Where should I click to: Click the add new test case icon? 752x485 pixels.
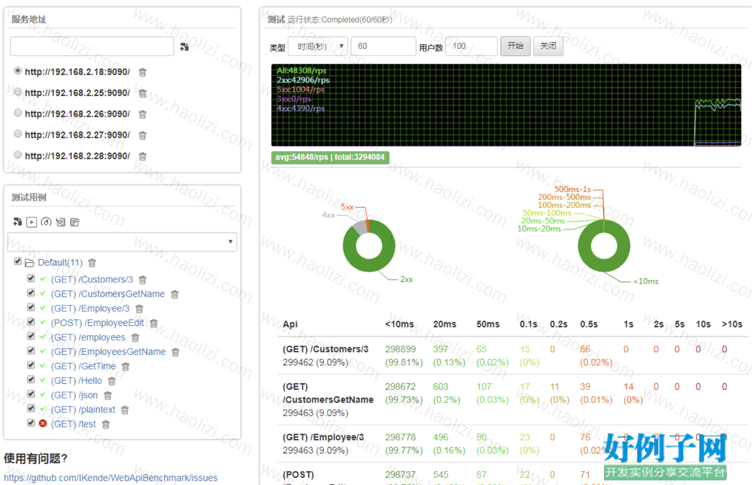(x=17, y=222)
